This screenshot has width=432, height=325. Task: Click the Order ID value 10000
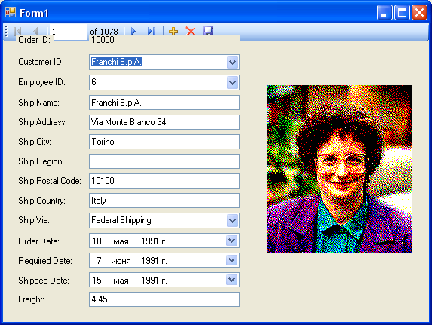(x=103, y=40)
